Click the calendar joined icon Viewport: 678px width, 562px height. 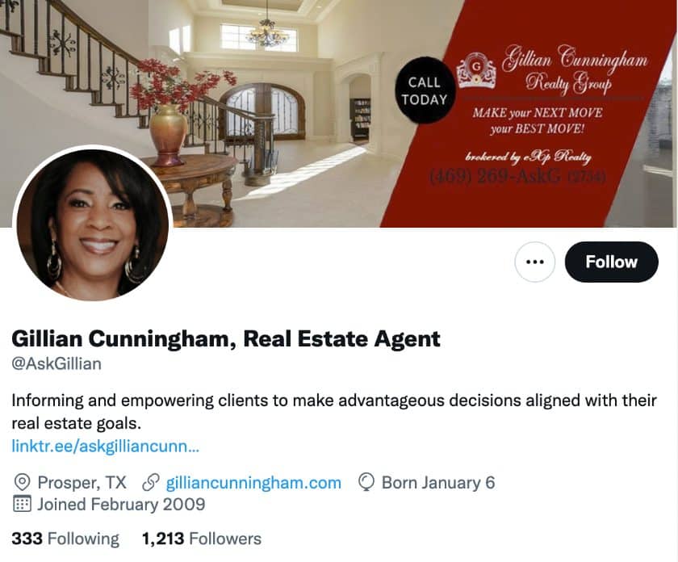pyautogui.click(x=22, y=504)
